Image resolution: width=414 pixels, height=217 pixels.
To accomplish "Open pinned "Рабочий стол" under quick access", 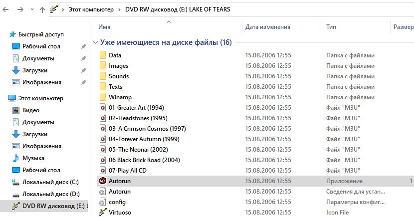I will [41, 46].
